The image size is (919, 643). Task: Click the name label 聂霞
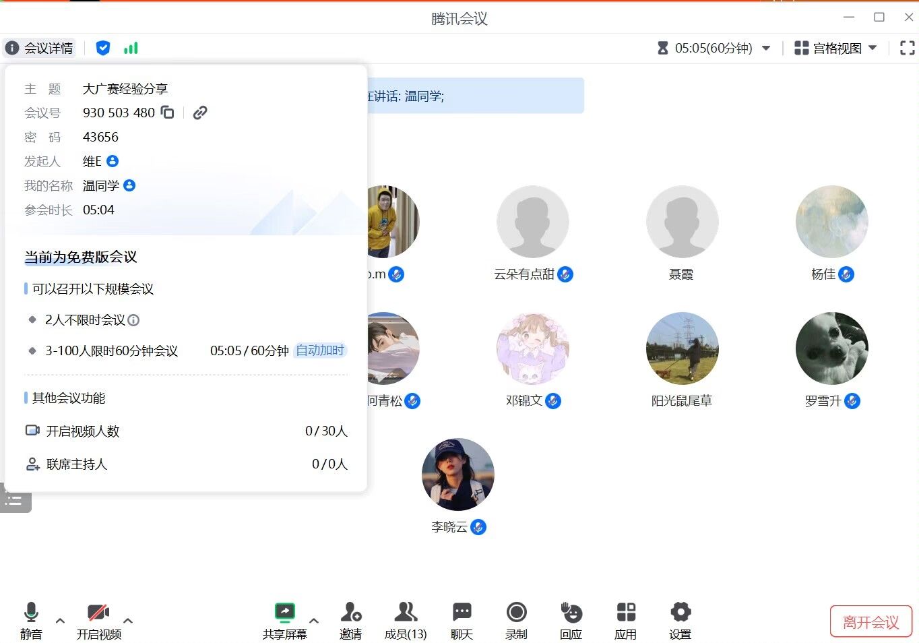click(x=681, y=274)
